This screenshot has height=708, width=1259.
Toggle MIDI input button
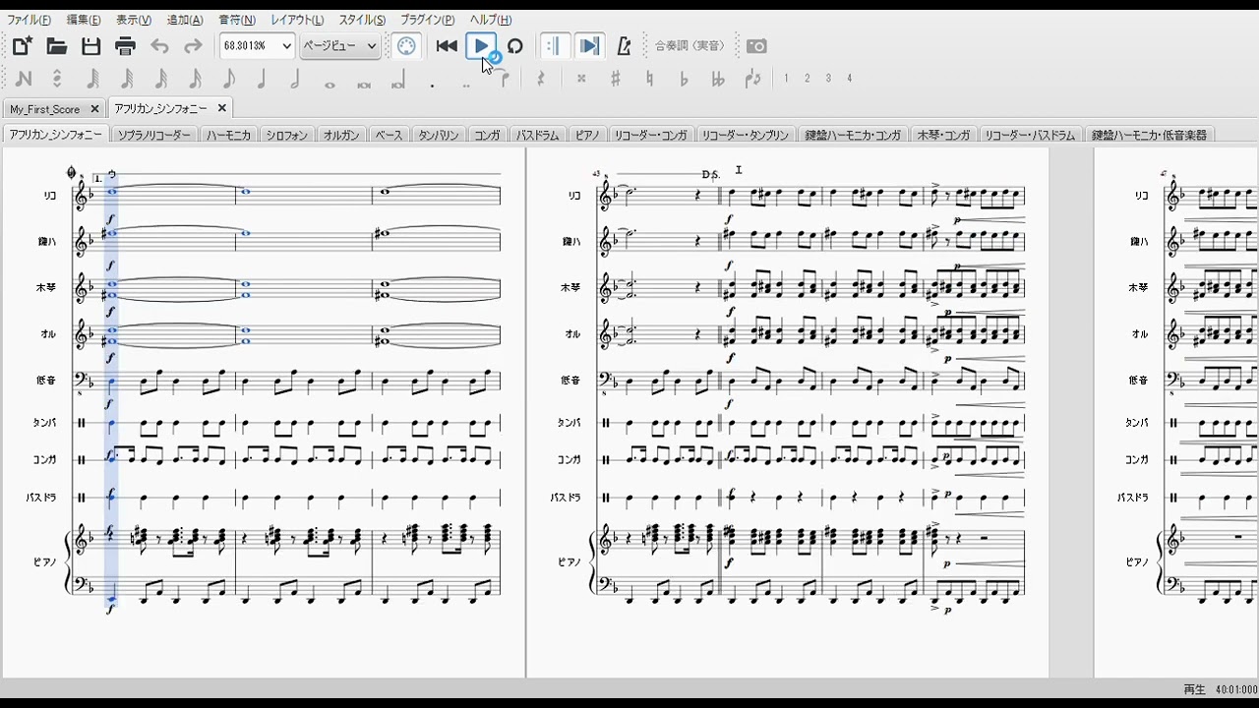click(x=406, y=46)
